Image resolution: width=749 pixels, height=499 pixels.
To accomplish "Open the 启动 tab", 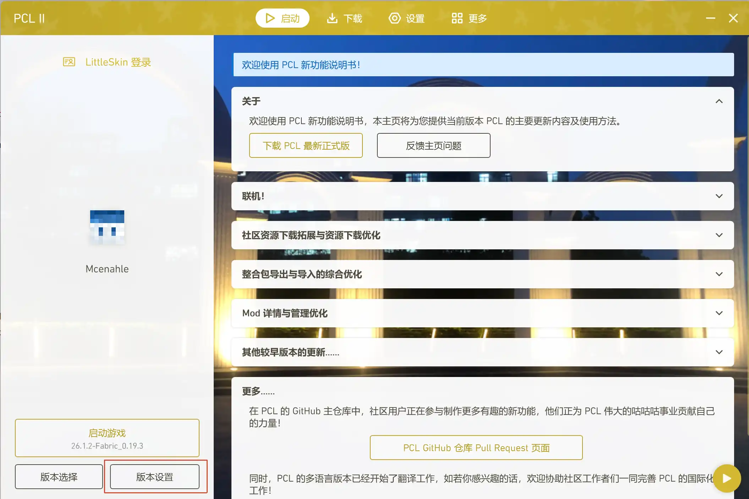I will pos(282,18).
